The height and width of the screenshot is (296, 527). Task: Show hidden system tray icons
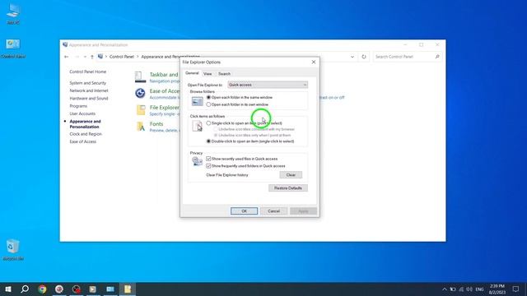click(445, 289)
